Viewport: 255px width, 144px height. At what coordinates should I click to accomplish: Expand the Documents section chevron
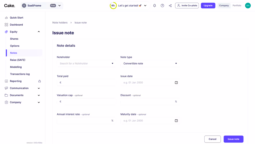[x=39, y=96]
